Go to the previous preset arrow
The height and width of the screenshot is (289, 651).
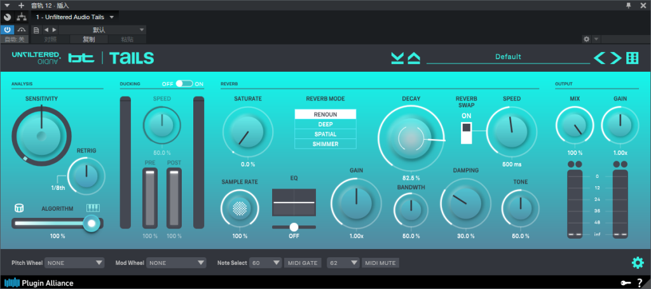pos(600,58)
